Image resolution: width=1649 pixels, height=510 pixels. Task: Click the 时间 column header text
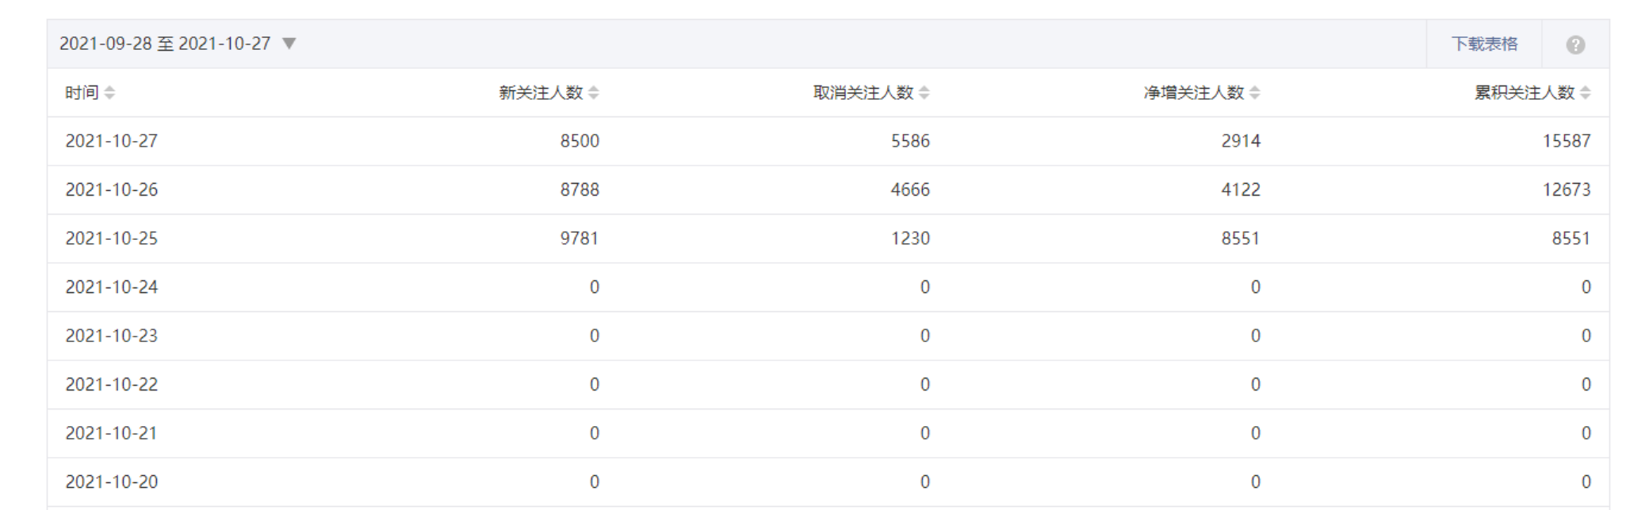82,93
